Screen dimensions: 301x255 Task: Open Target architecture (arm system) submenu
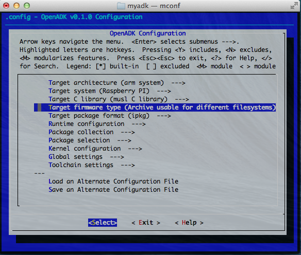pos(117,83)
